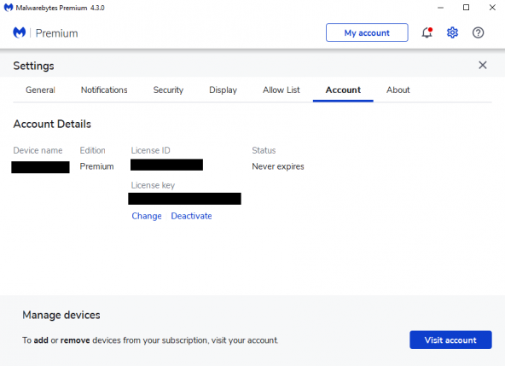Viewport: 505px width, 366px height.
Task: Select the Edition value 'Premium'
Action: coord(96,166)
